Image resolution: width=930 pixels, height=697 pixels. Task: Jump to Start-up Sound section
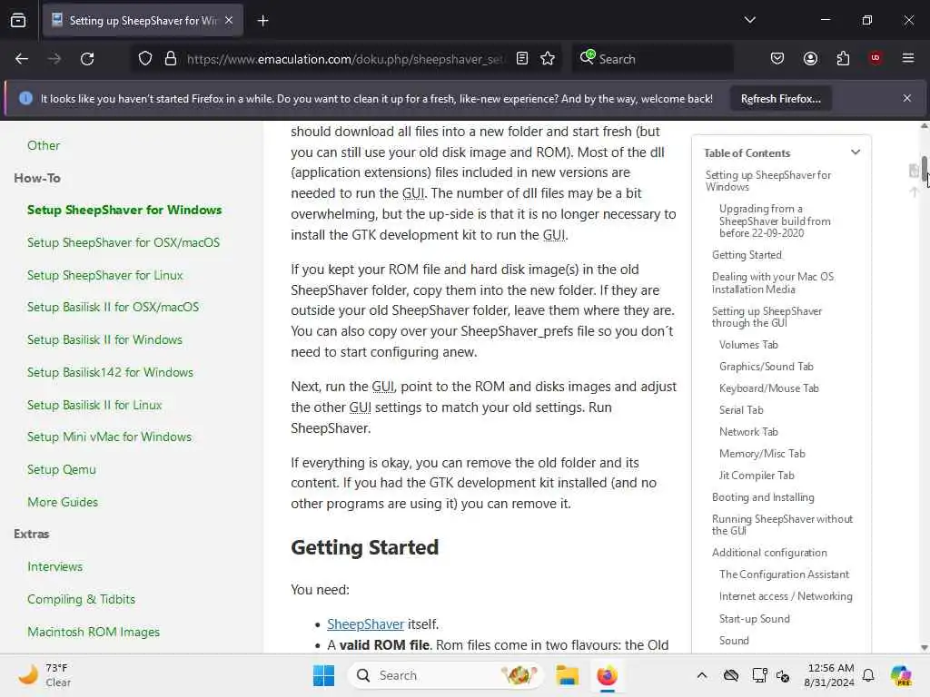click(755, 619)
